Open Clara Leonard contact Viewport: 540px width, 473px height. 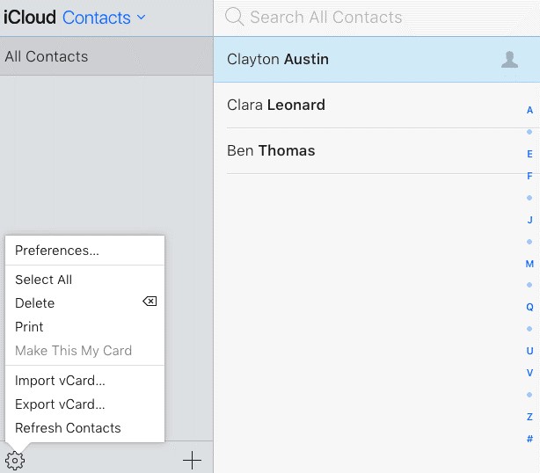click(x=376, y=105)
